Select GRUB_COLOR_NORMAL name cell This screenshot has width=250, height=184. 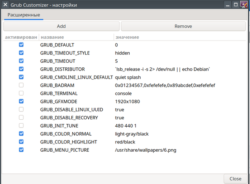tap(66, 134)
